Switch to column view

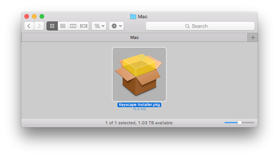pos(73,26)
